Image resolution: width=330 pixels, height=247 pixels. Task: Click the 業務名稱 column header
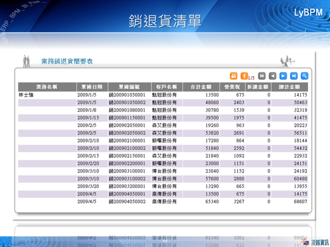[47, 87]
